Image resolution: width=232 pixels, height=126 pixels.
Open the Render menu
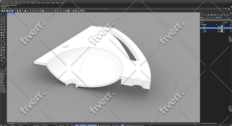pyautogui.click(x=53, y=3)
